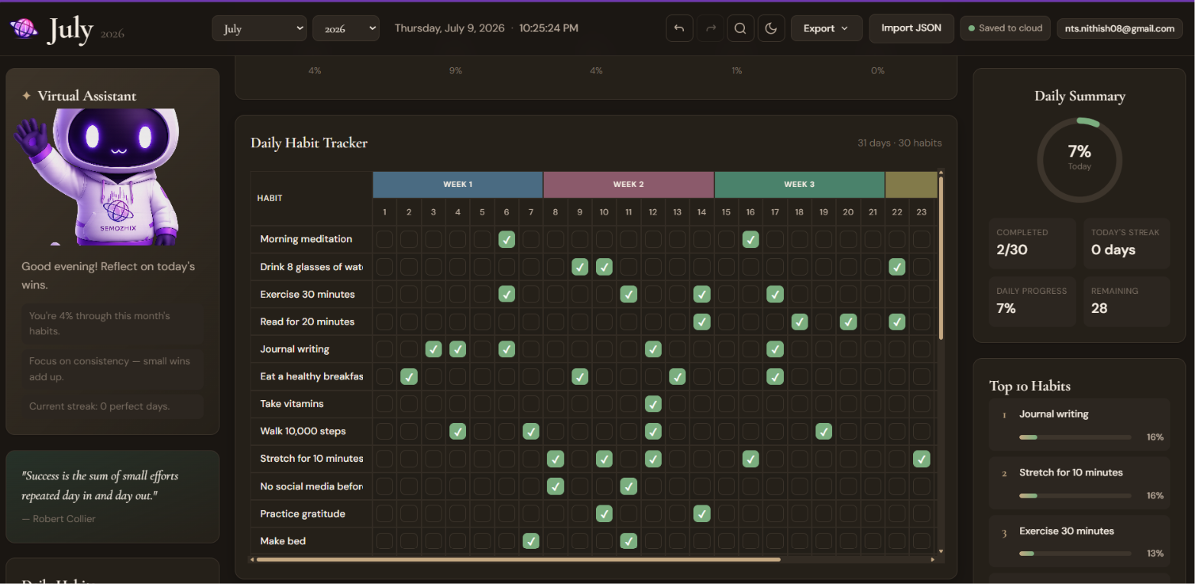Select the WEEK 3 column header
The height and width of the screenshot is (584, 1195).
pos(799,185)
